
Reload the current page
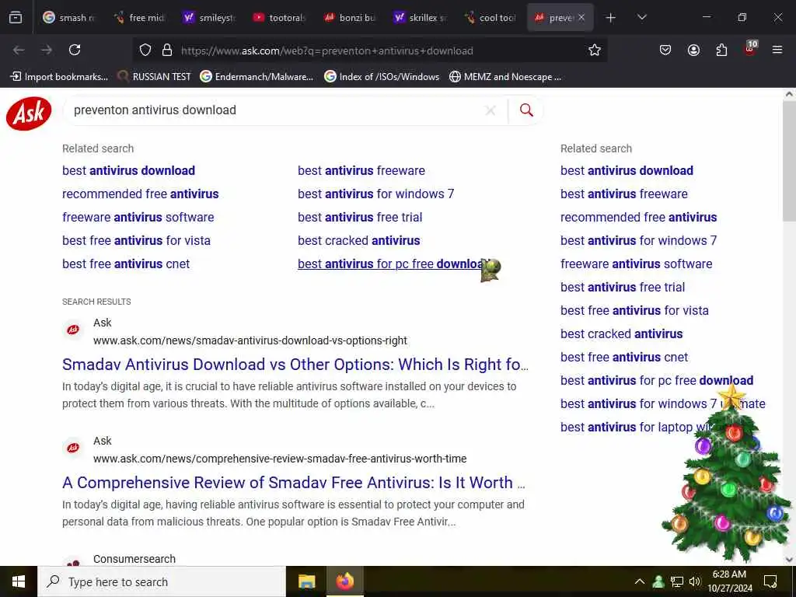pos(75,50)
